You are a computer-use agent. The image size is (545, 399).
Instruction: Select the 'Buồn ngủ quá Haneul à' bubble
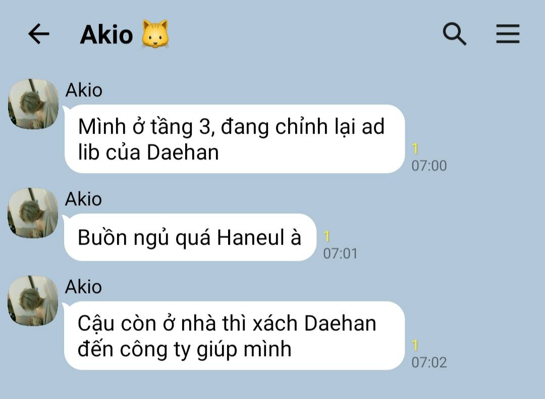tap(190, 238)
